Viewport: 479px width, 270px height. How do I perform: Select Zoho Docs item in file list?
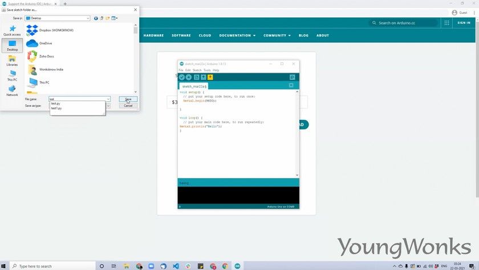pos(40,57)
